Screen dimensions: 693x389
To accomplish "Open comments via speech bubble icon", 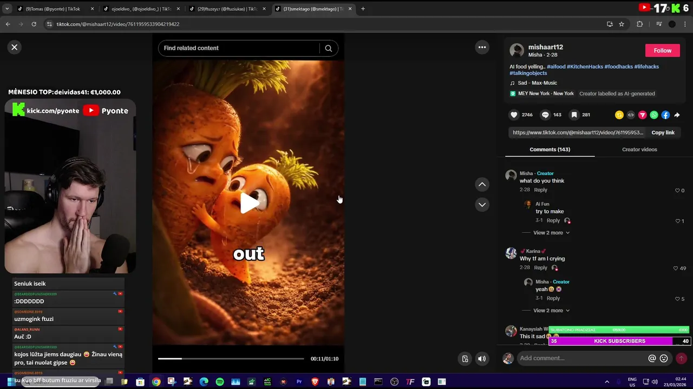I will tap(545, 115).
